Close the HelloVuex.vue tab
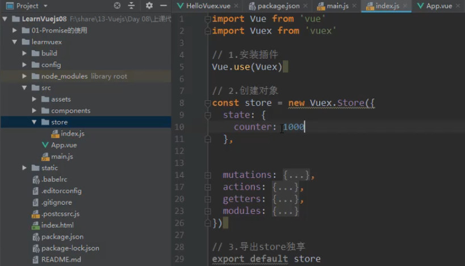 tap(236, 6)
